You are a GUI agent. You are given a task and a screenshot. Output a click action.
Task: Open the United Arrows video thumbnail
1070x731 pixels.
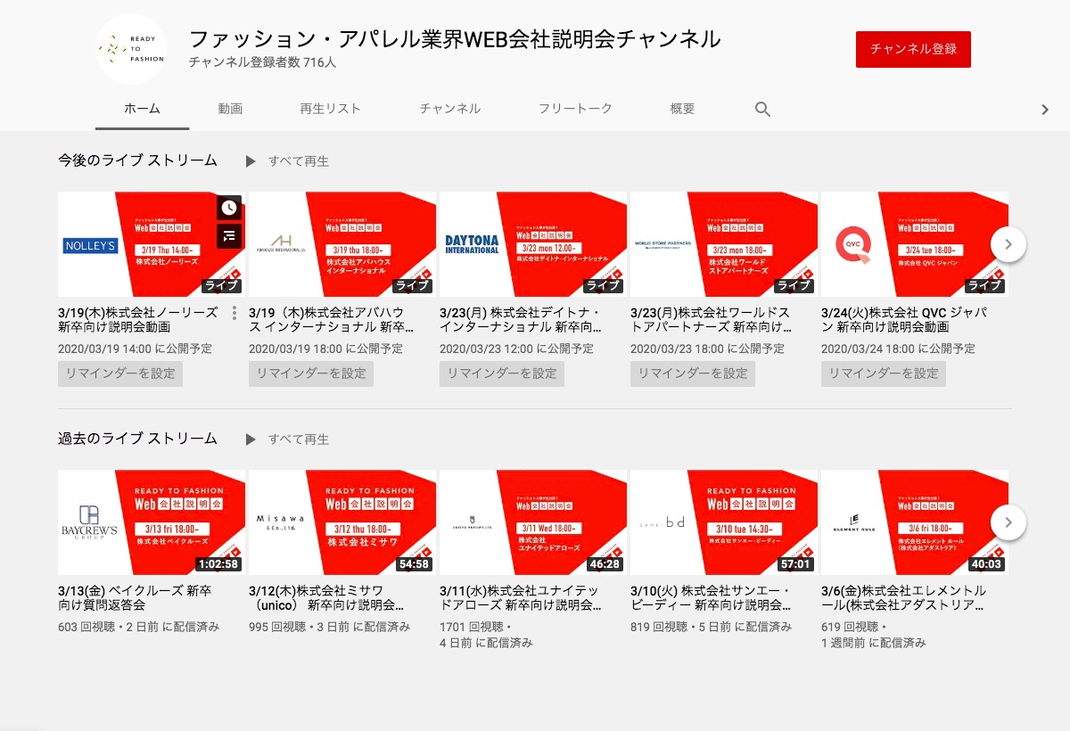[x=533, y=522]
